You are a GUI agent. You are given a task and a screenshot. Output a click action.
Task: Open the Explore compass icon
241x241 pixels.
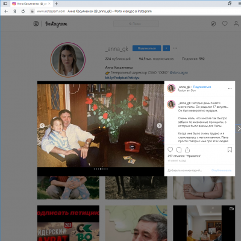(x=213, y=23)
